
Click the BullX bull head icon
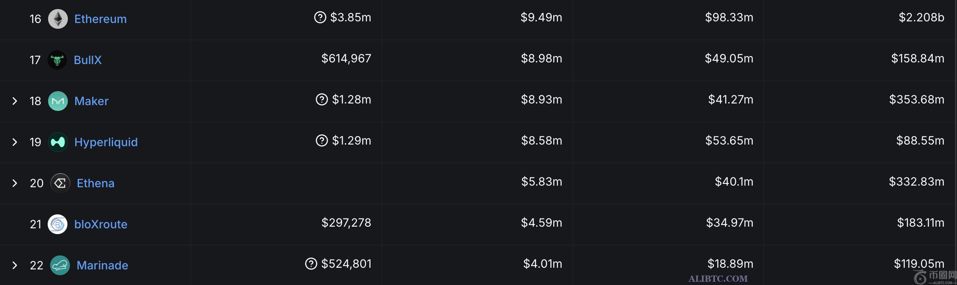tap(58, 60)
